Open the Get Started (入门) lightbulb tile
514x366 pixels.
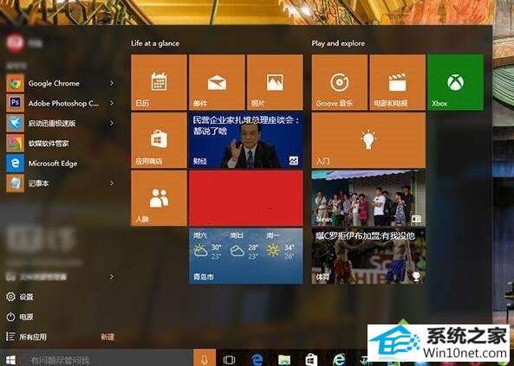click(x=368, y=140)
